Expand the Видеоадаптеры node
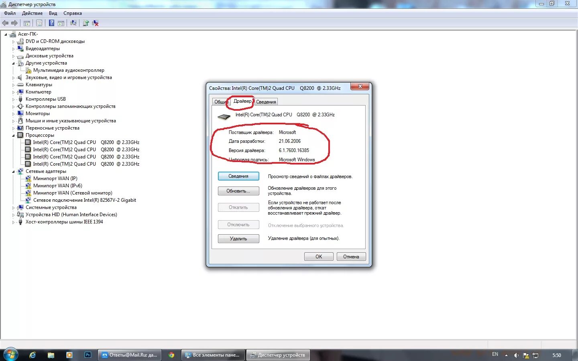578x361 pixels. coord(13,49)
